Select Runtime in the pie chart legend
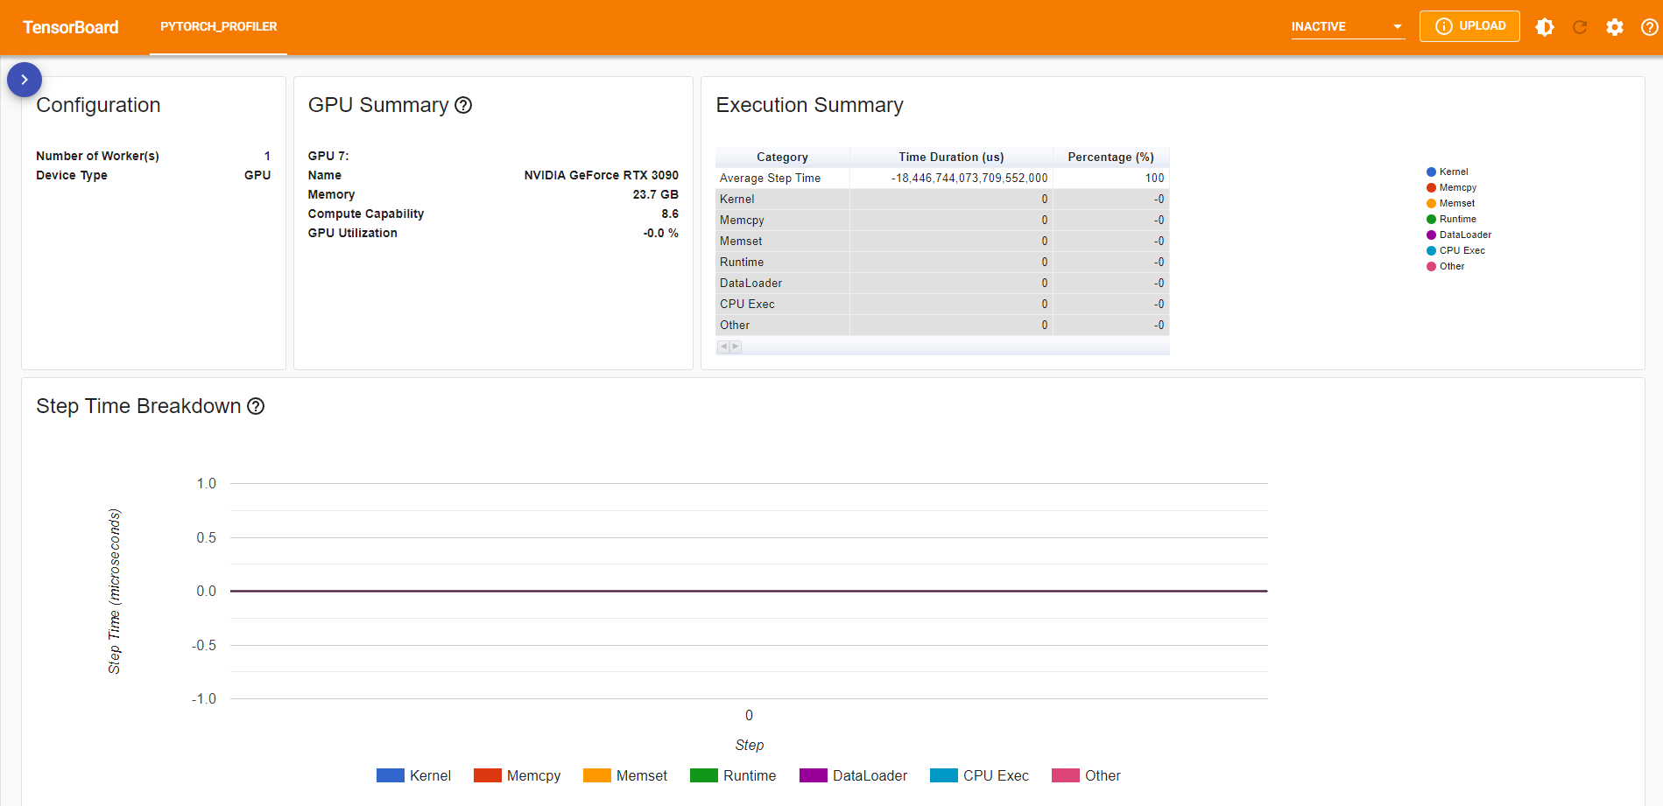Viewport: 1663px width, 806px height. coord(1457,219)
